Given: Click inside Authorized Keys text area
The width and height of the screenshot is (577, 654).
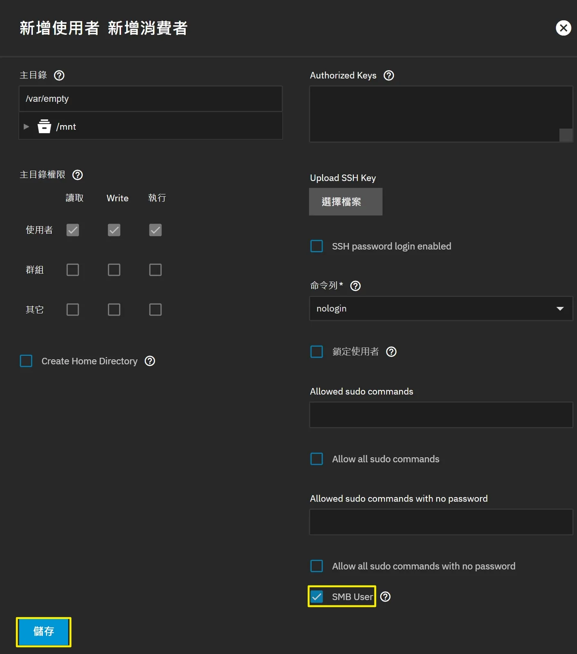Looking at the screenshot, I should tap(441, 114).
